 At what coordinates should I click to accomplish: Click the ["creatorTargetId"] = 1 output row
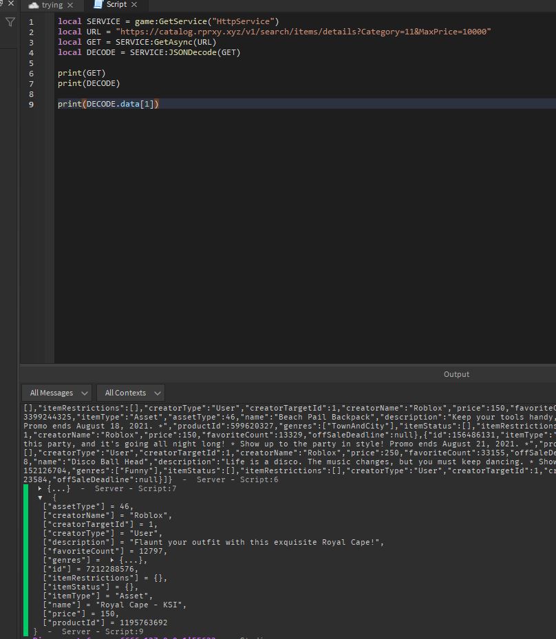coord(100,524)
